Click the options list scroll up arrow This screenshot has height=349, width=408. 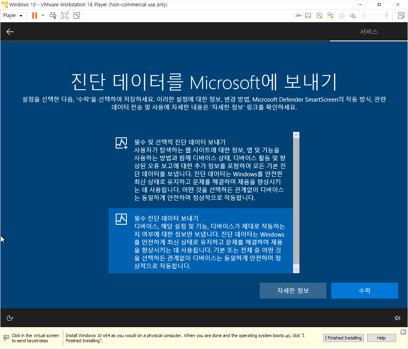tap(296, 135)
